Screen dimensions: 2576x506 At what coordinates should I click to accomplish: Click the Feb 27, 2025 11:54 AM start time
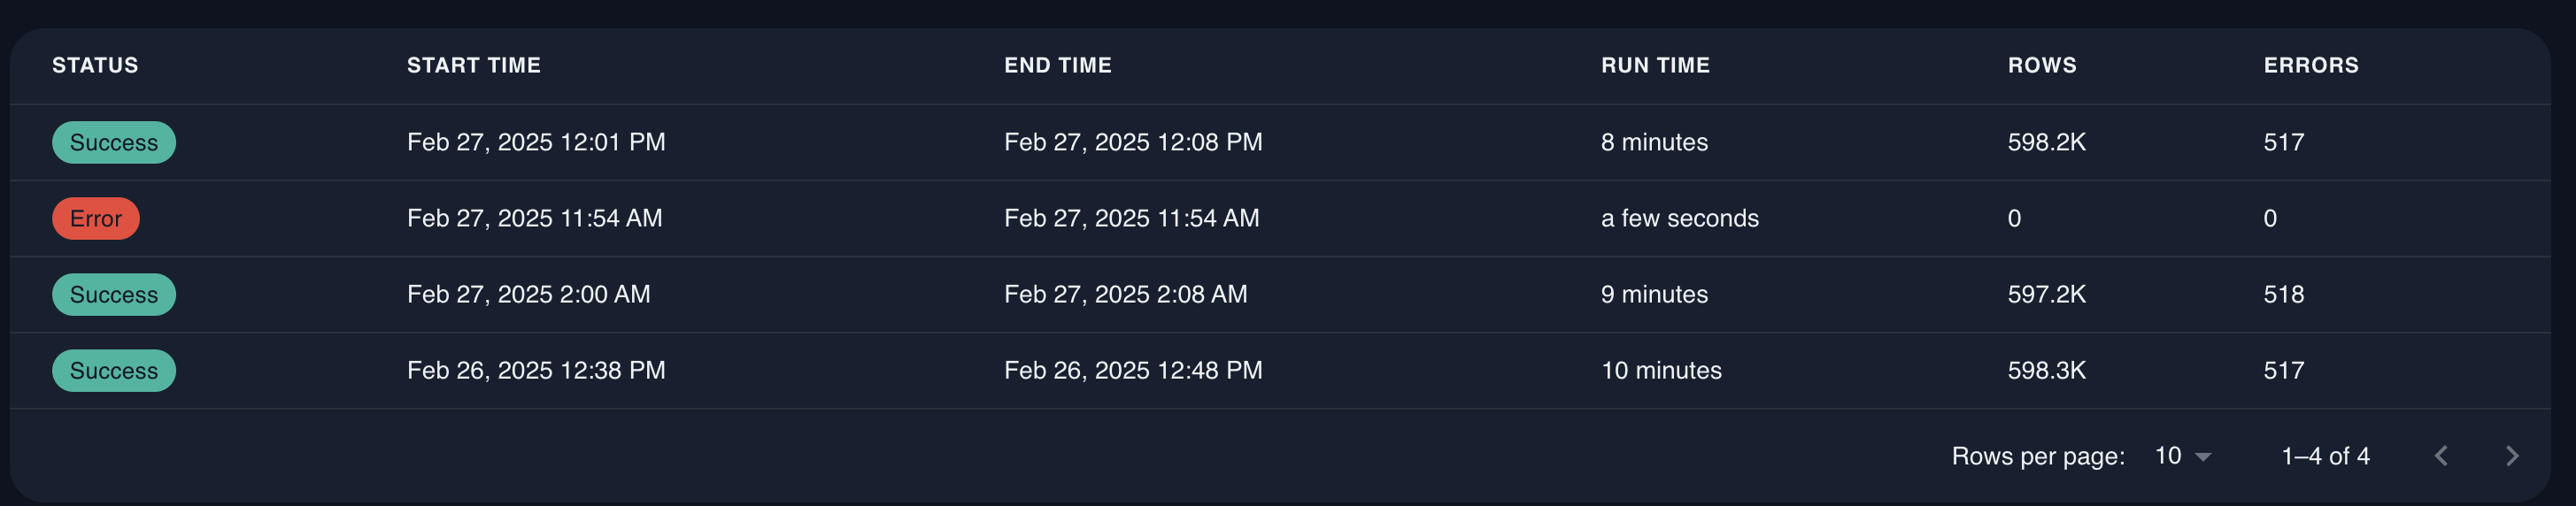click(x=534, y=218)
